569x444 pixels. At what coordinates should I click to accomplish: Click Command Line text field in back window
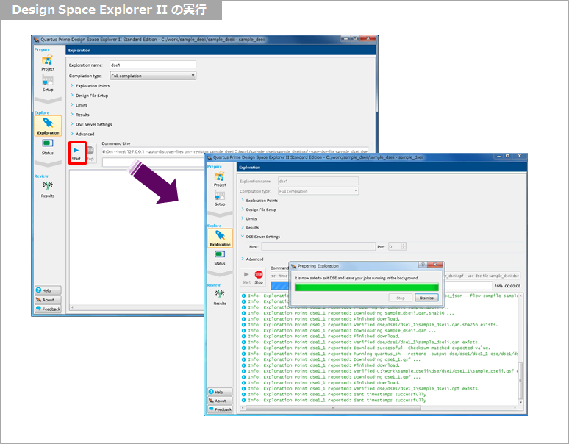pos(235,151)
